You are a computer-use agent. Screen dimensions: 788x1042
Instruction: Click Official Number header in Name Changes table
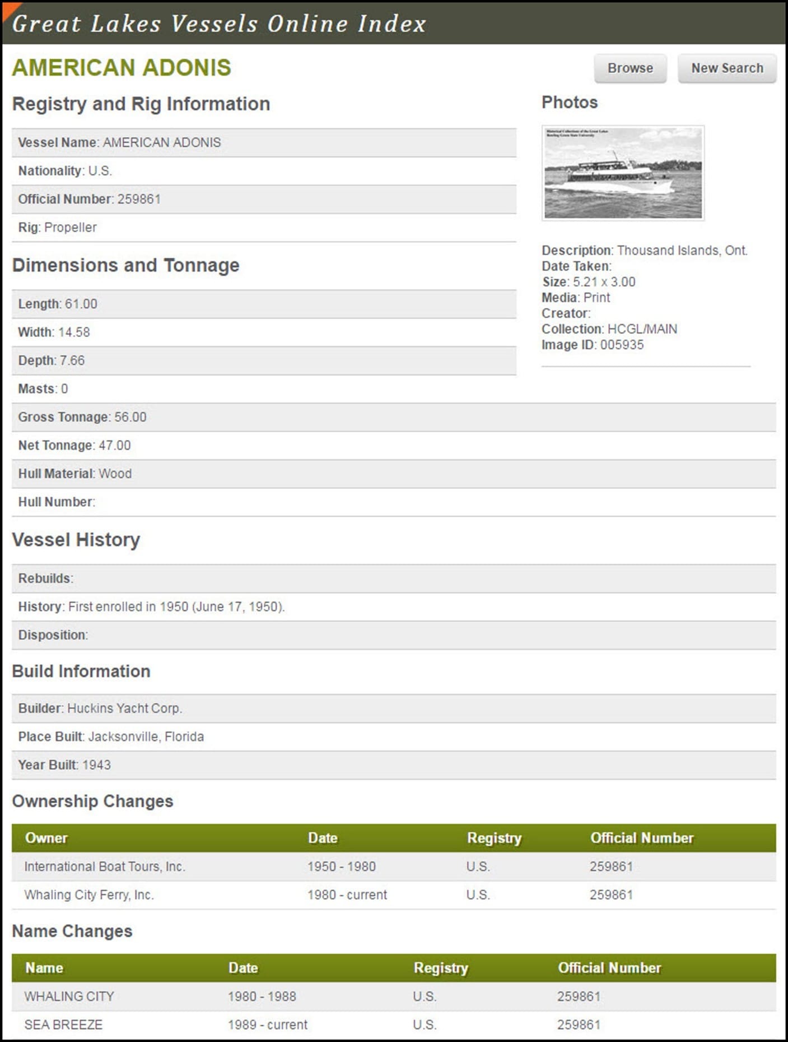pyautogui.click(x=609, y=968)
